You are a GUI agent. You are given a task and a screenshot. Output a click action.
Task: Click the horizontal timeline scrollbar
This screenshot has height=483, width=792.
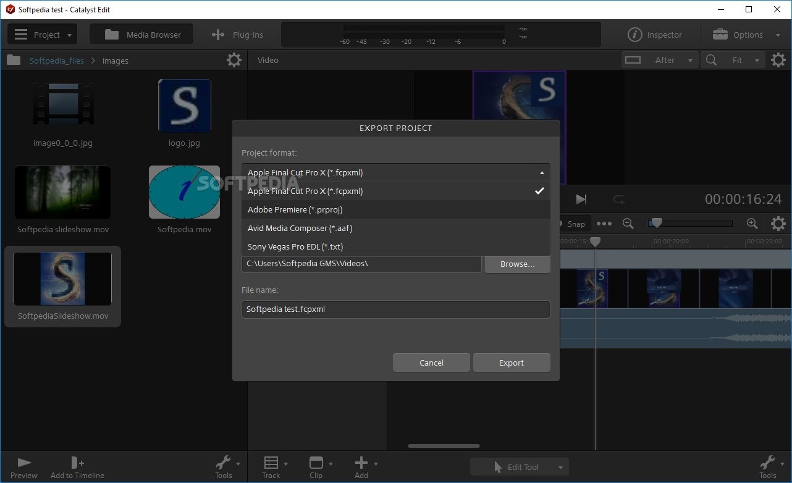(444, 446)
